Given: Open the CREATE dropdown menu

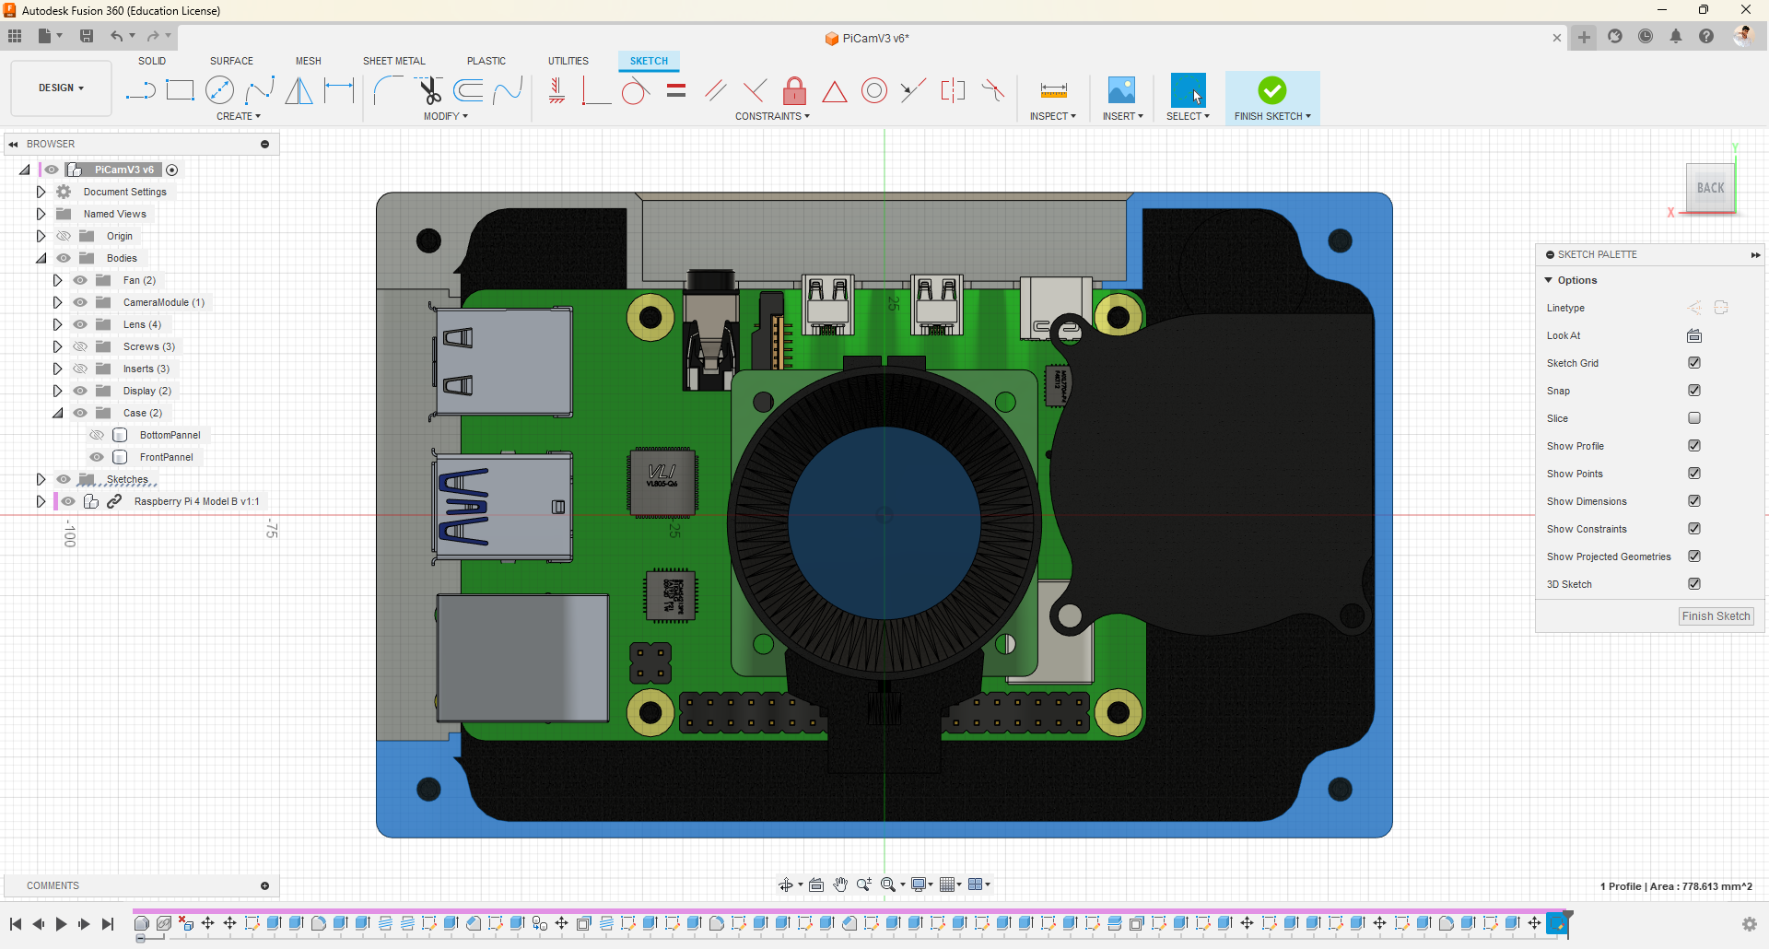Looking at the screenshot, I should point(239,116).
